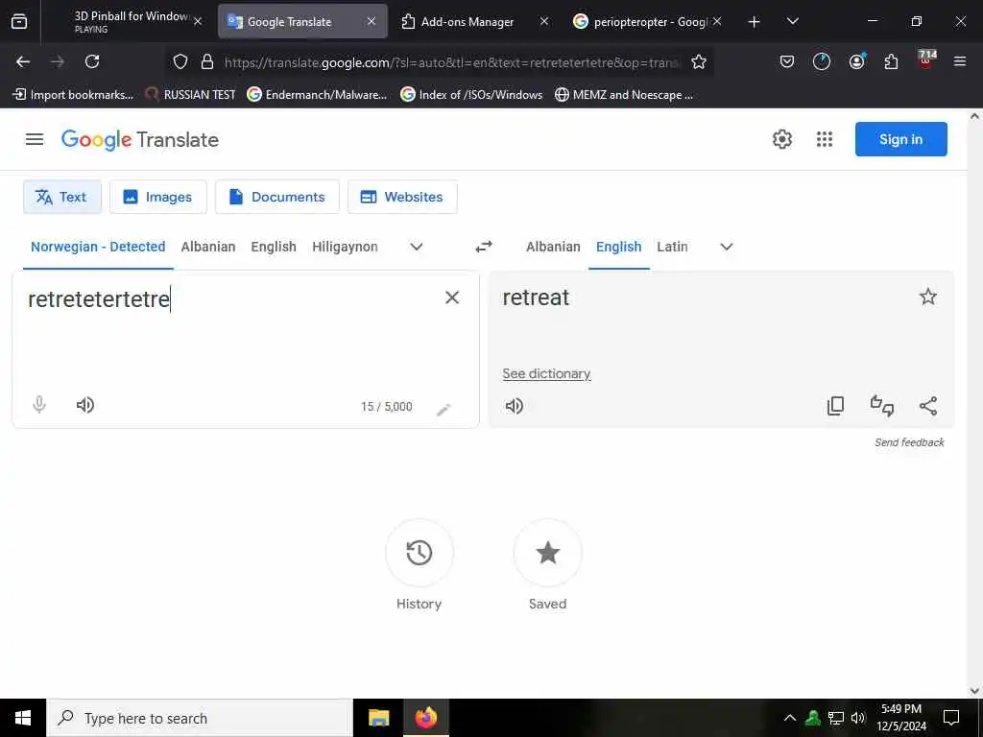The image size is (983, 737).
Task: Copy the translation
Action: [836, 406]
